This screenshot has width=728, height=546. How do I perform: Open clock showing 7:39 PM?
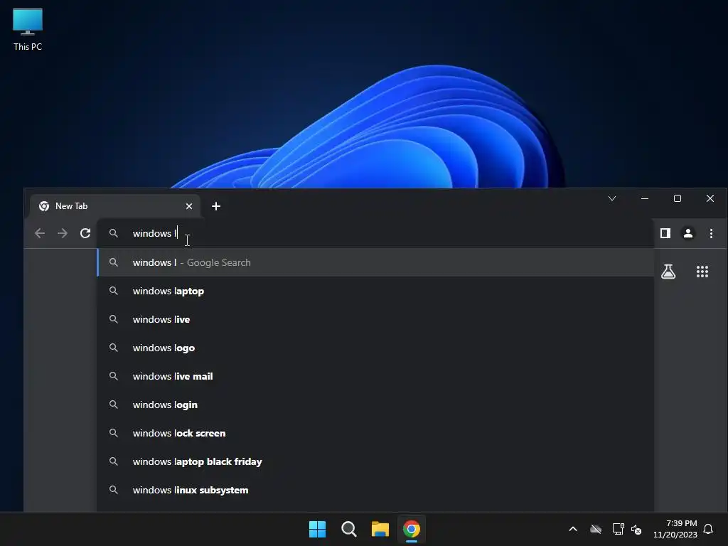675,529
